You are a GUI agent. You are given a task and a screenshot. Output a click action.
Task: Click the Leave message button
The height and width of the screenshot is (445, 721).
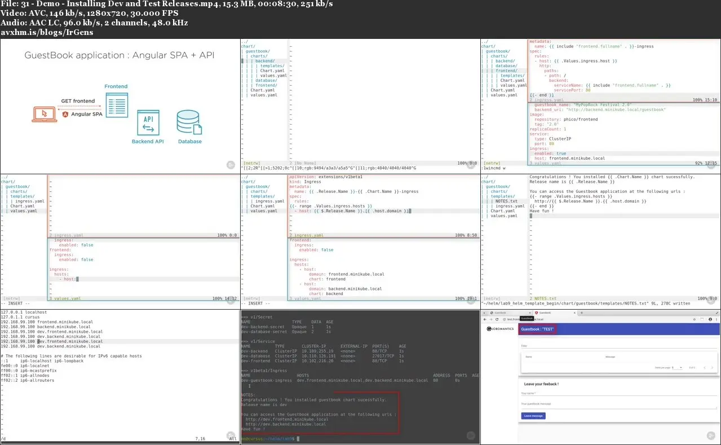click(x=533, y=416)
